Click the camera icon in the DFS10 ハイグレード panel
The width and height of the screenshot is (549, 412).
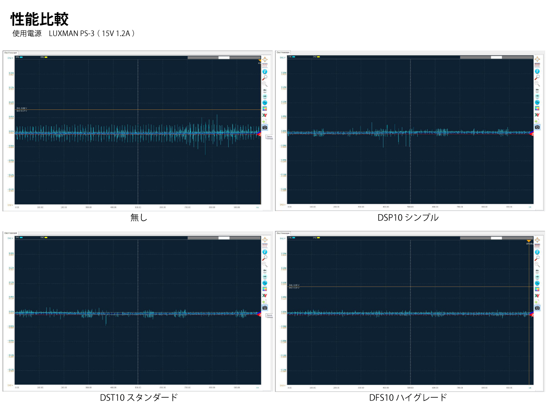pyautogui.click(x=537, y=308)
